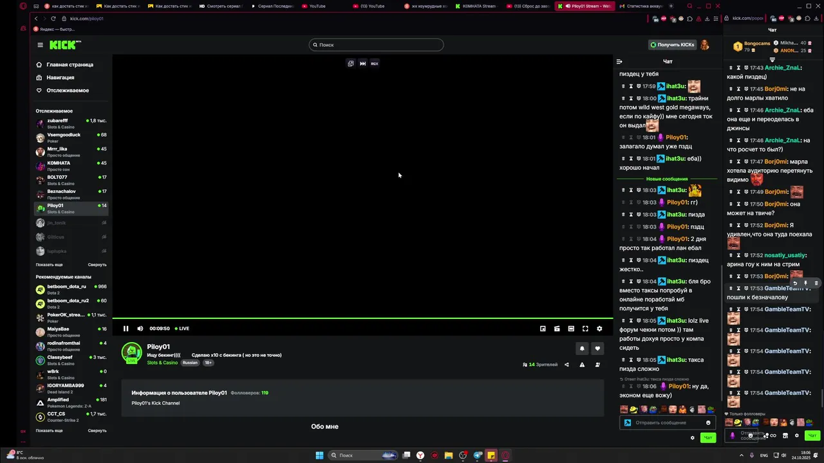
Task: Click Windows taskbar search box
Action: point(364,455)
